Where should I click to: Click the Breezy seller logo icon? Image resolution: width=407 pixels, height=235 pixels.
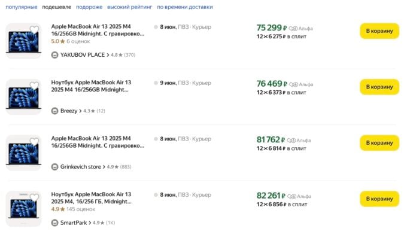[54, 111]
